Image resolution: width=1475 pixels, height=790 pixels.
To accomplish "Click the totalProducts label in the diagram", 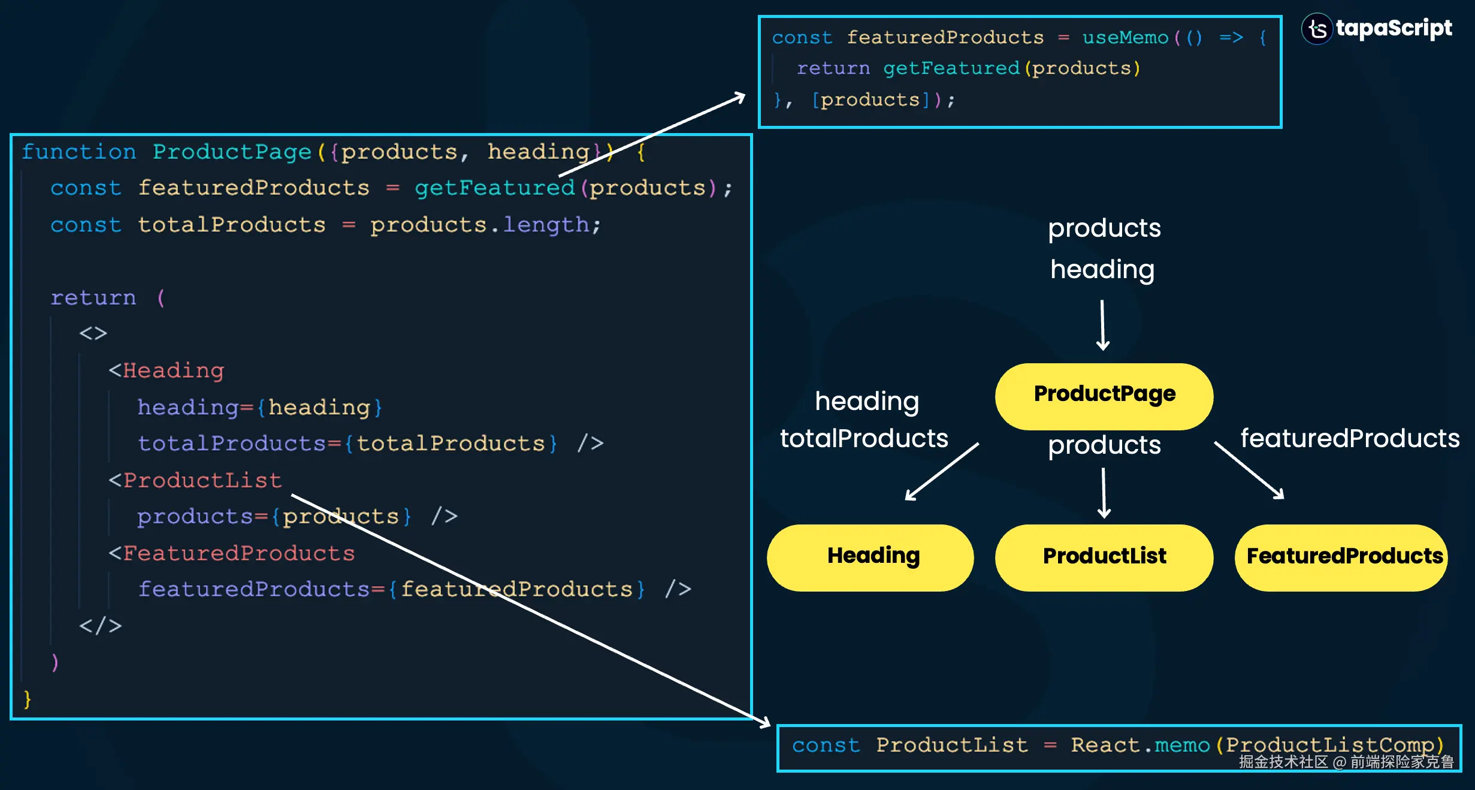I will (x=864, y=438).
